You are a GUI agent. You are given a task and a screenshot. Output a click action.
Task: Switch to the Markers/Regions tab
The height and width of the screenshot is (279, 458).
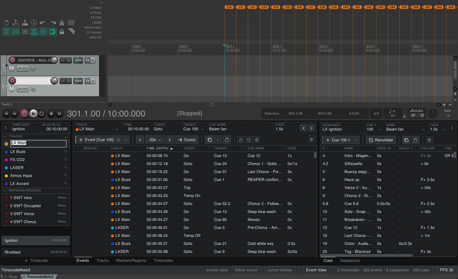(x=131, y=260)
